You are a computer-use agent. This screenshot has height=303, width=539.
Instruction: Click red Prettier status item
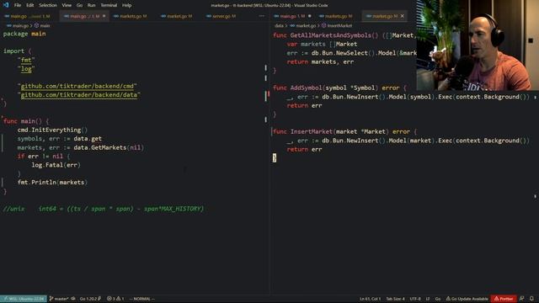coord(504,299)
